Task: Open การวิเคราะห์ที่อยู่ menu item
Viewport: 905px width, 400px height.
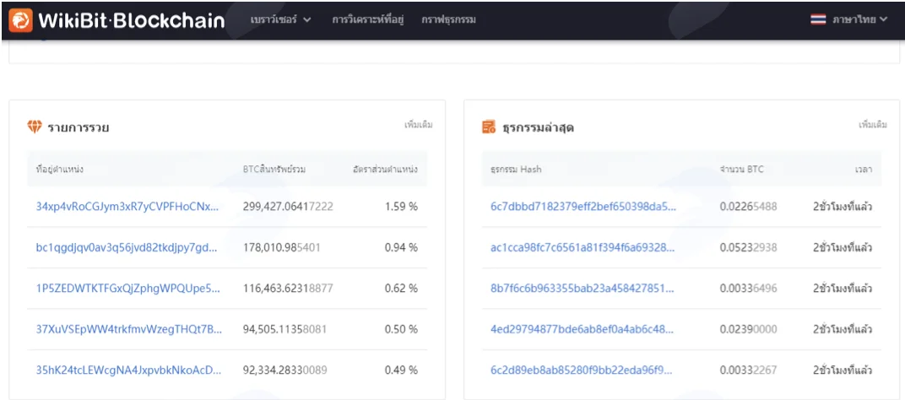Action: [368, 19]
